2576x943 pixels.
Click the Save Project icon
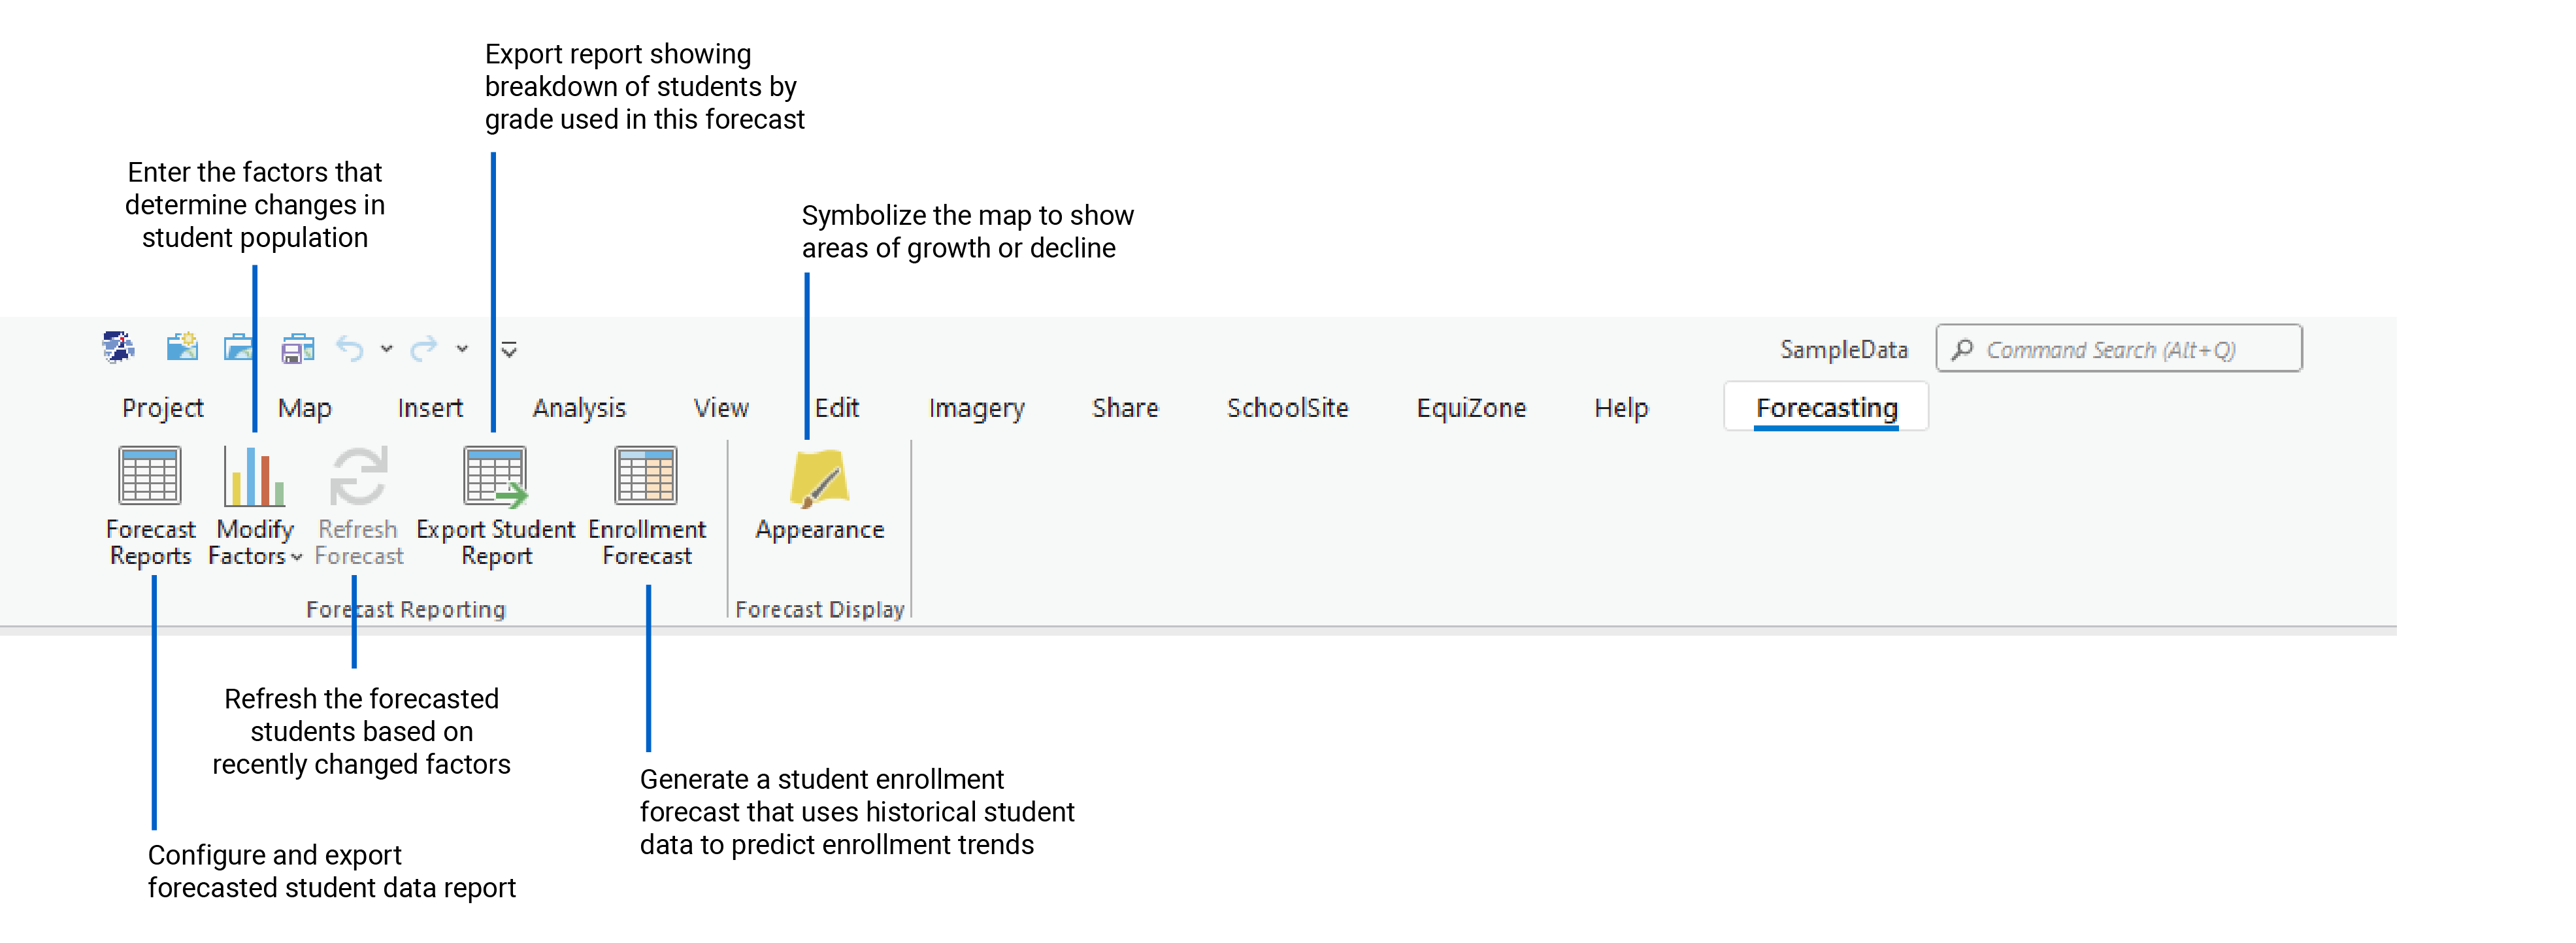point(297,349)
